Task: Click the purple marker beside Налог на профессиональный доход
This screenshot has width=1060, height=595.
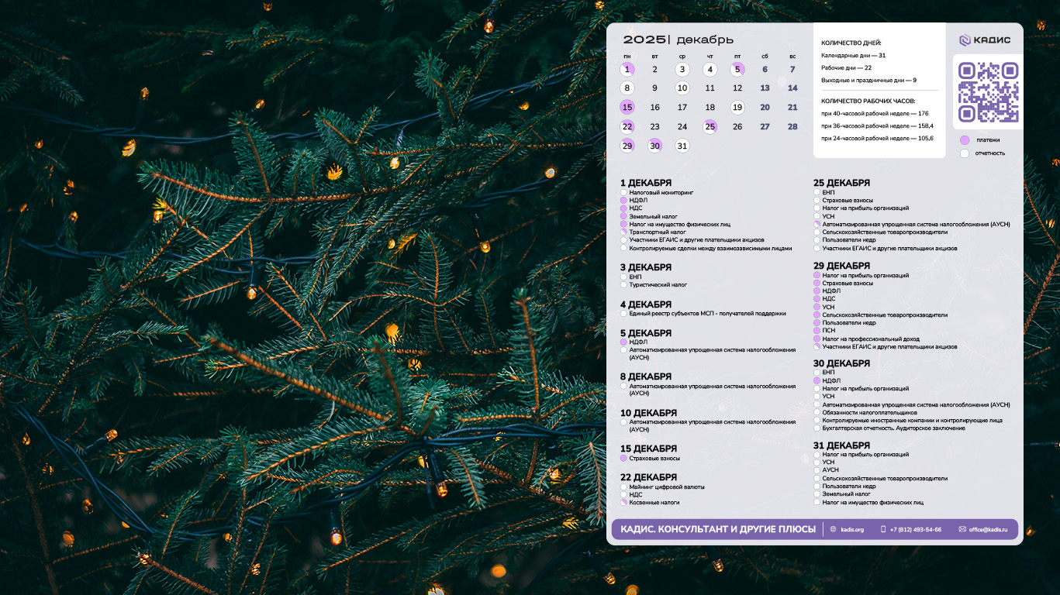Action: coord(817,339)
